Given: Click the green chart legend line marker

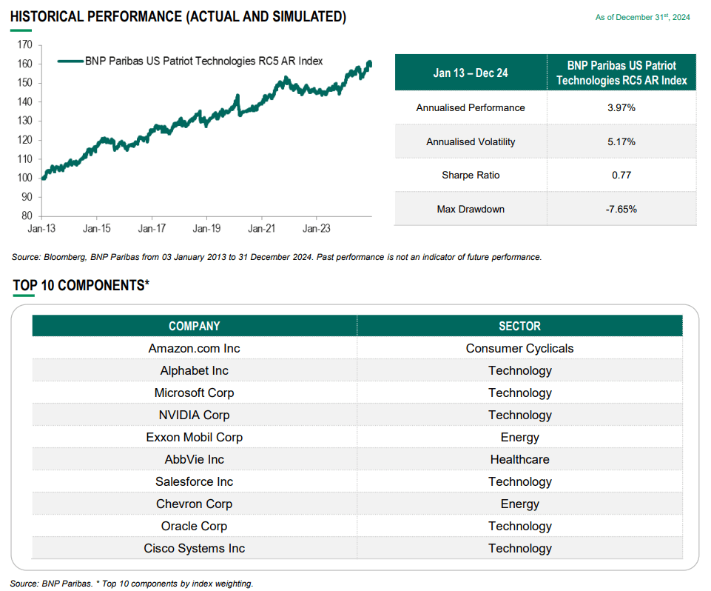Looking at the screenshot, I should pyautogui.click(x=70, y=61).
